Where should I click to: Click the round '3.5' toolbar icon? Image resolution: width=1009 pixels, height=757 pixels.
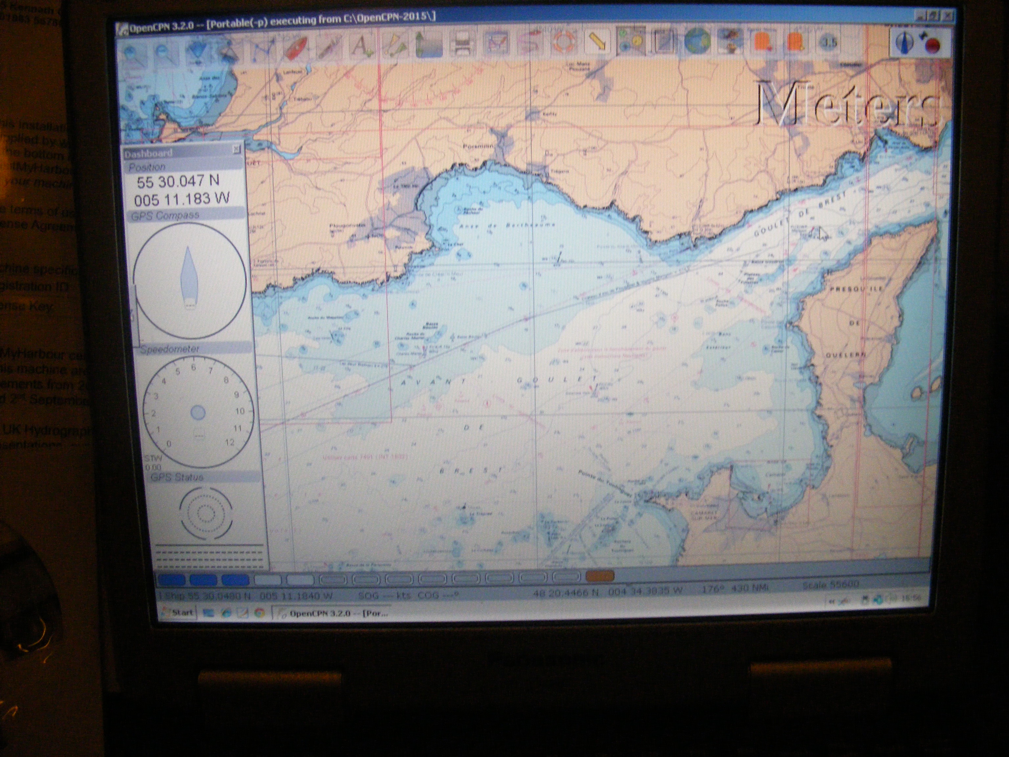click(x=829, y=42)
